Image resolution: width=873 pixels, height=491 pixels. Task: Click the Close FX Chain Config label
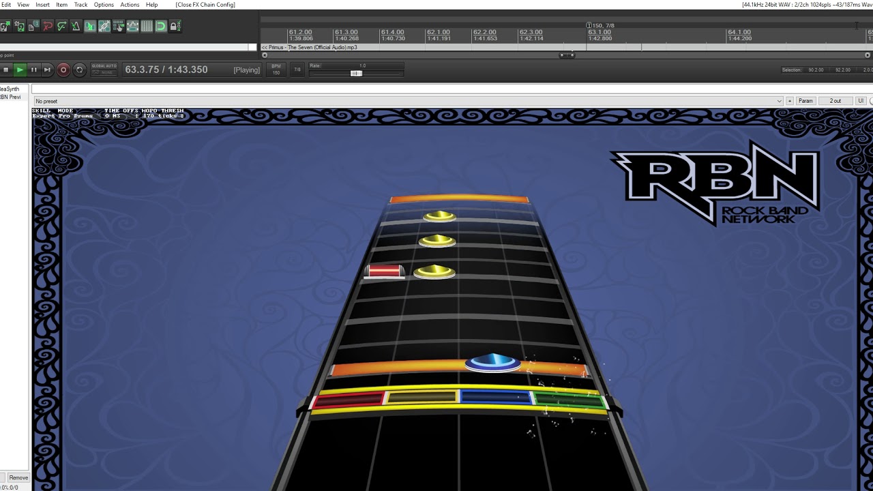point(205,5)
